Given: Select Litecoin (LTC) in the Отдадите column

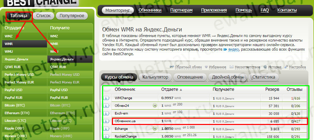Looking at the screenshot, I should pyautogui.click(x=24, y=120).
